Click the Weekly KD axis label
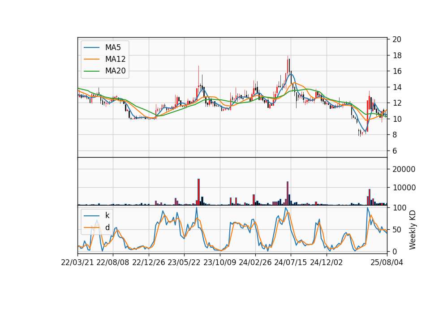Image resolution: width=430 pixels, height=309 pixels. coord(413,230)
